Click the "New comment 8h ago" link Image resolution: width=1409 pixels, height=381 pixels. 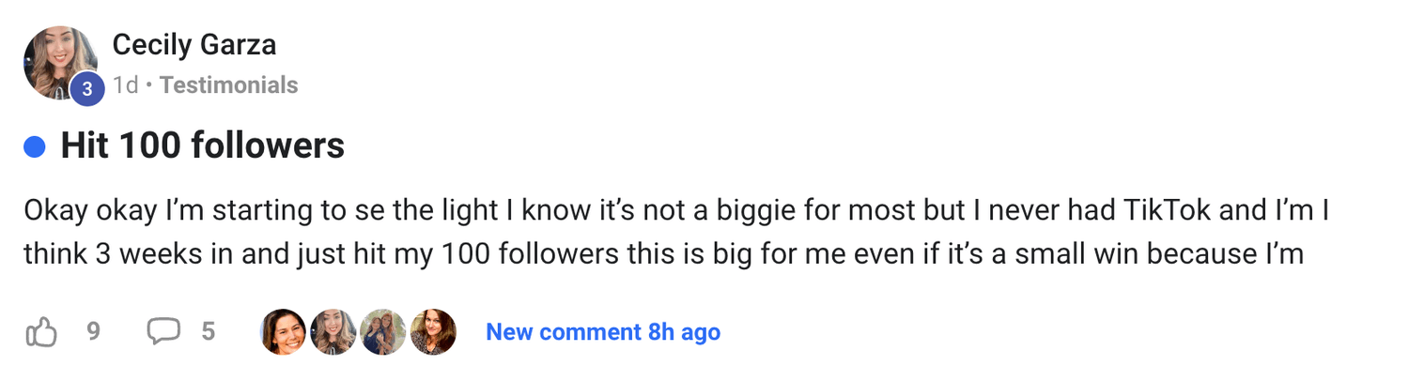pos(603,332)
